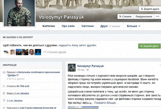Click the three-dots more options button
Screen dimensions: 161x109
pos(157,17)
